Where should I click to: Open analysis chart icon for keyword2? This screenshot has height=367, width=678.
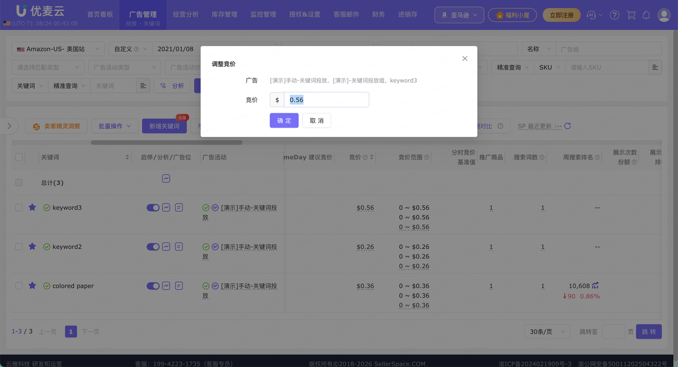166,247
